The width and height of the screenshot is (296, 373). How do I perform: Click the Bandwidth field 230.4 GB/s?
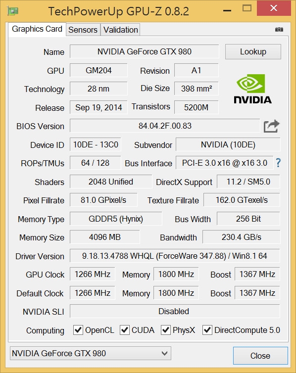point(242,237)
